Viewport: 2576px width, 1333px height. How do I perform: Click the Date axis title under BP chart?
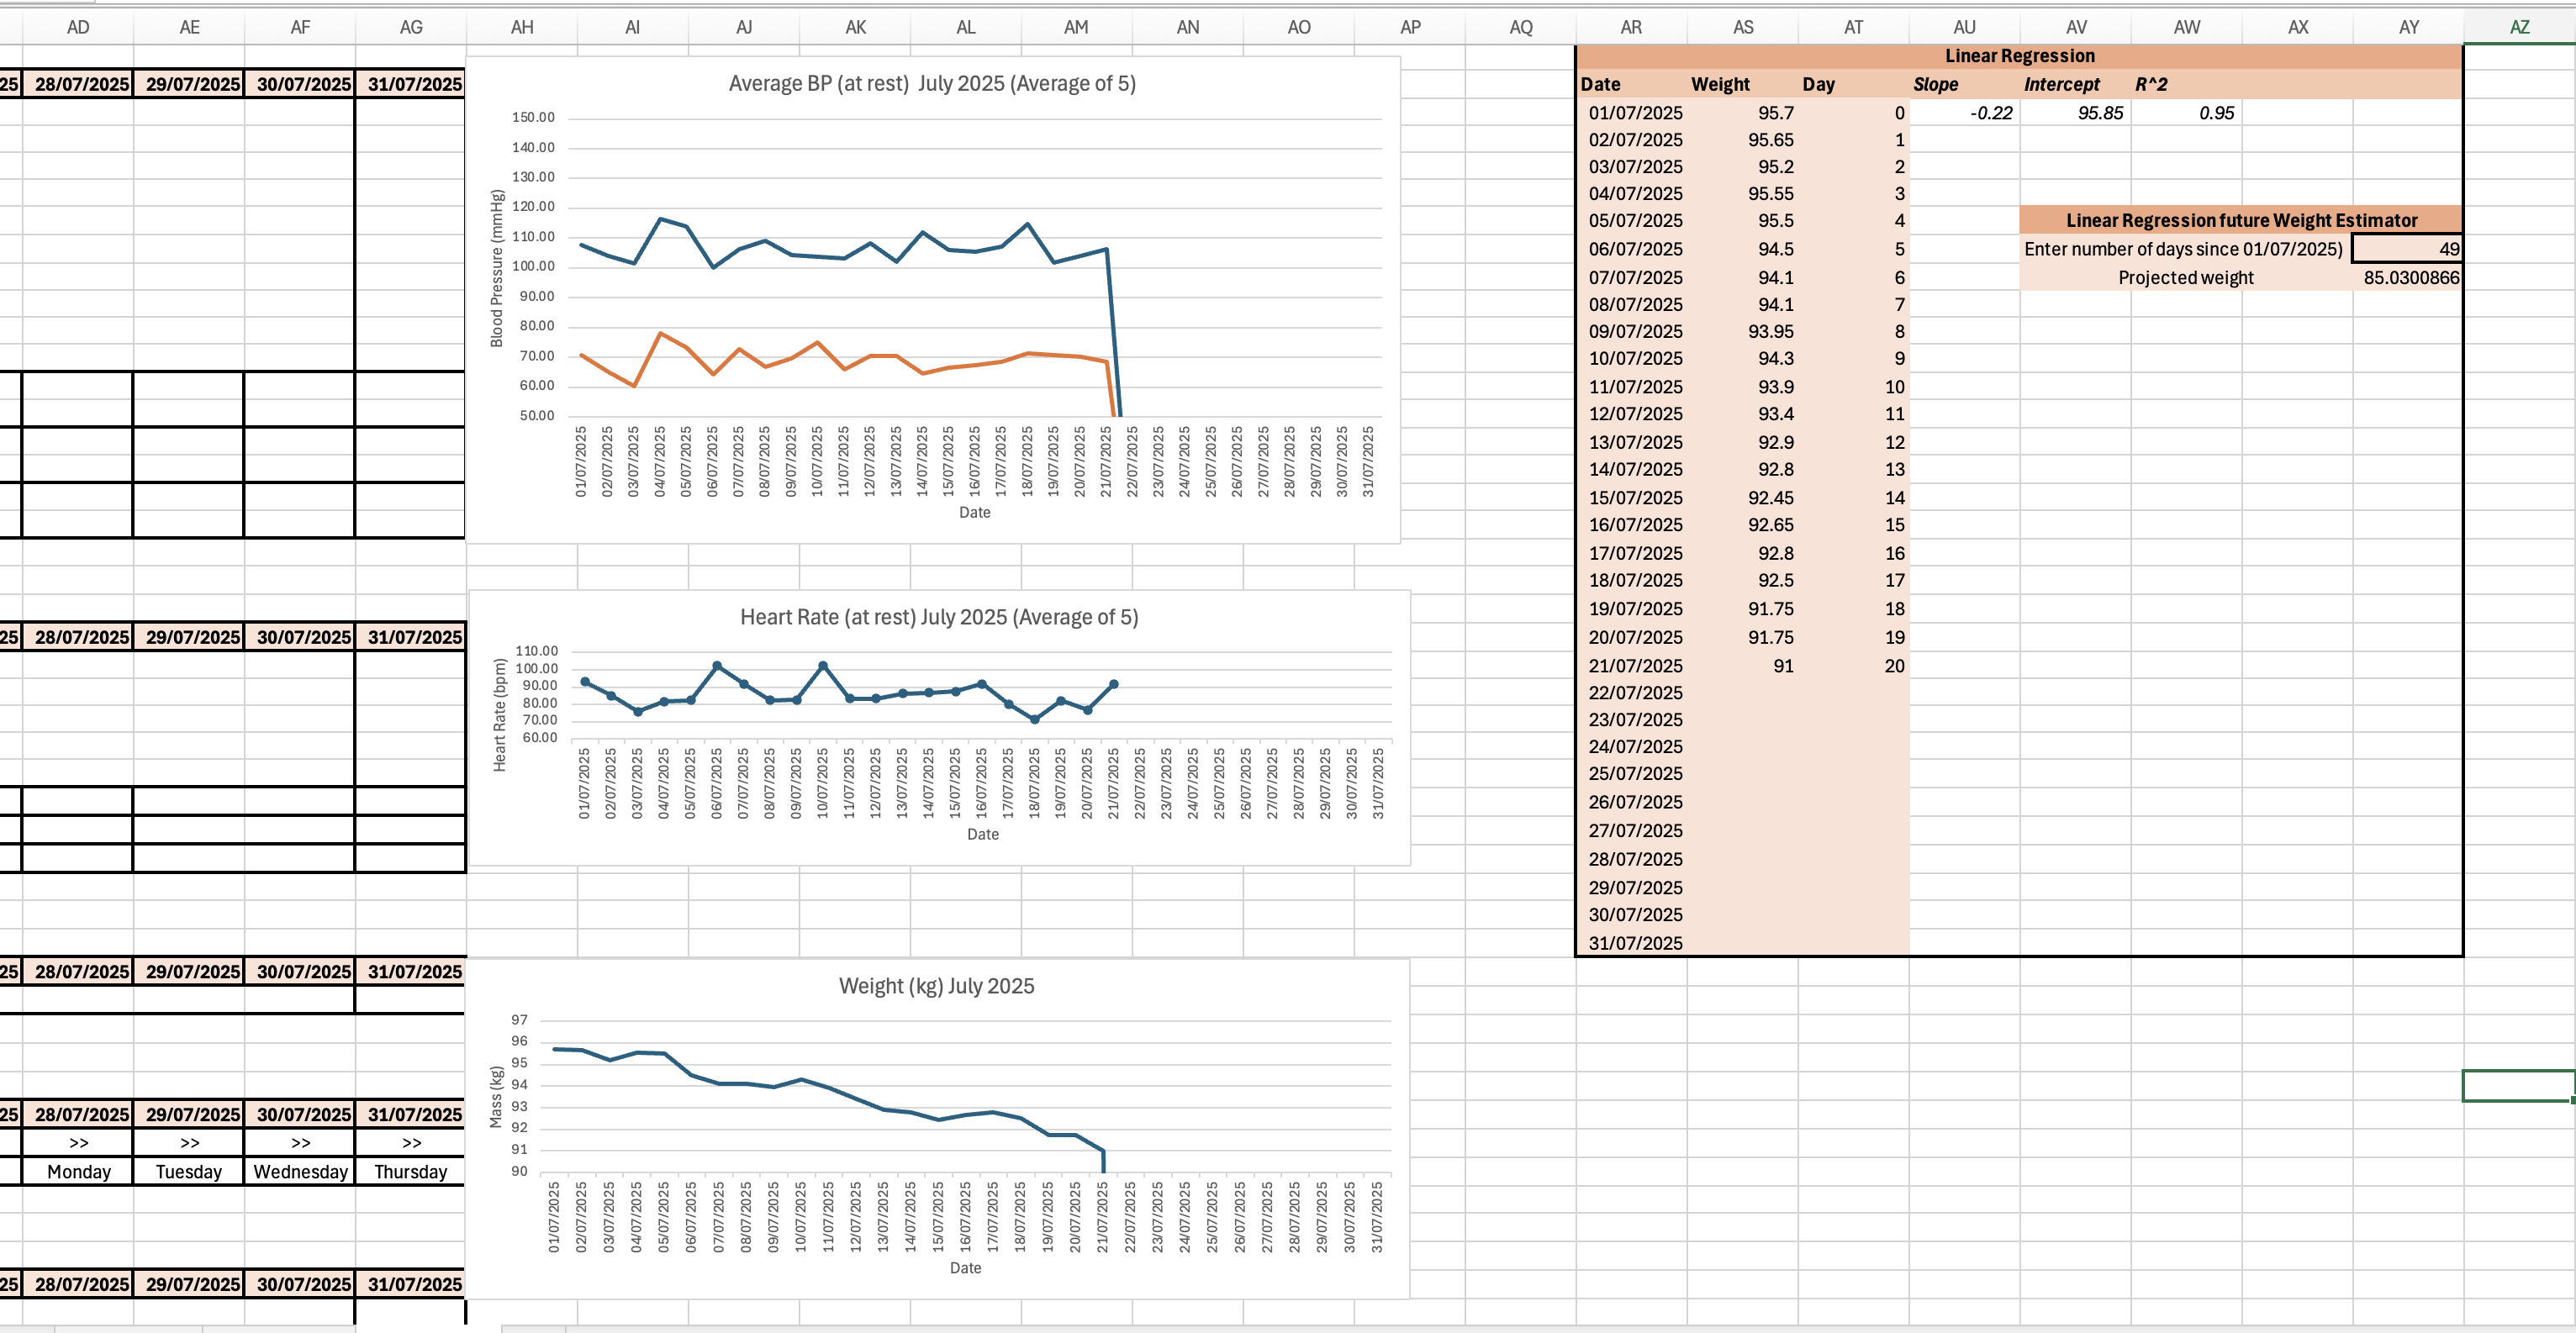pos(975,512)
